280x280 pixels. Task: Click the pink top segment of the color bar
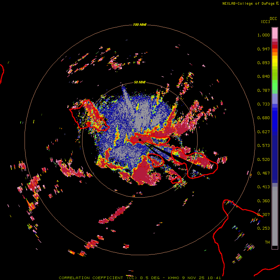pos(275,33)
